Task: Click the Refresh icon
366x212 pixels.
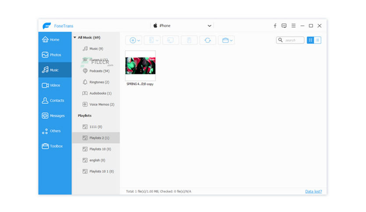Action: tap(208, 40)
